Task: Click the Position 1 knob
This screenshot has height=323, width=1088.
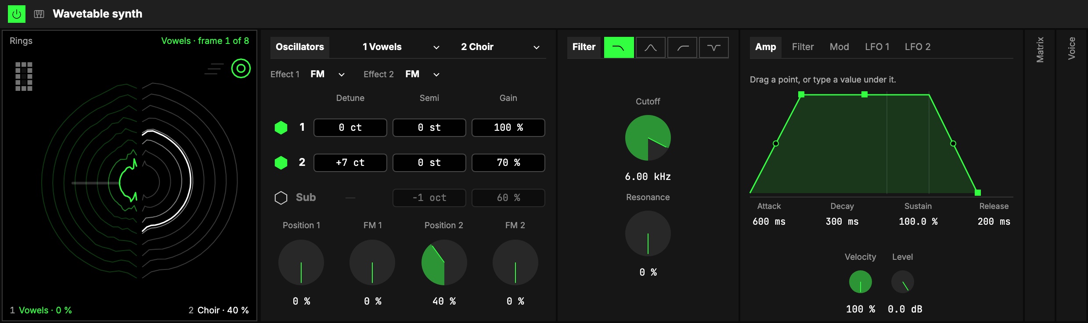Action: click(x=301, y=262)
